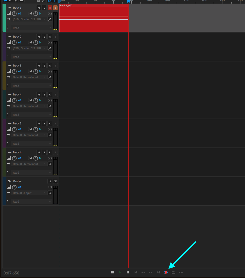Viewport: 245px width, 278px height.
Task: Click Track 1 sum to mono icon
Action: tap(50, 14)
